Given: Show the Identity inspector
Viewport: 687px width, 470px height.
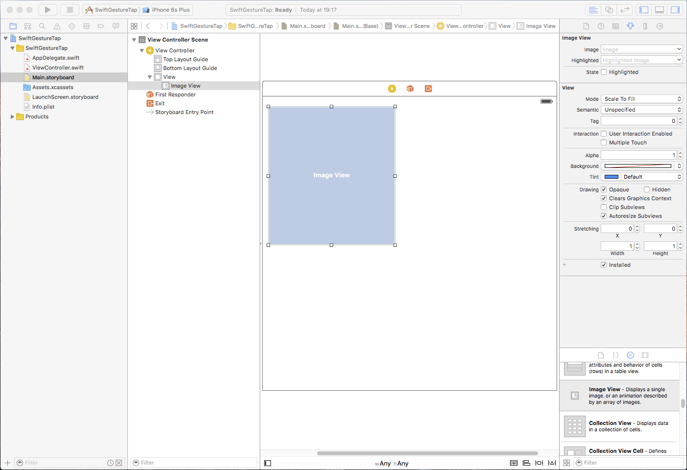Looking at the screenshot, I should [615, 26].
